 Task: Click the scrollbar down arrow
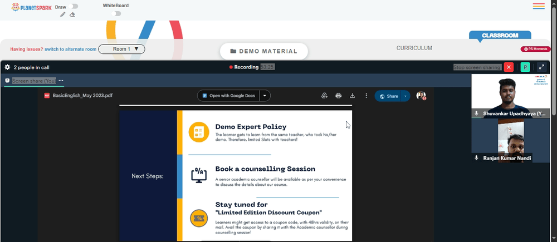coord(554,239)
